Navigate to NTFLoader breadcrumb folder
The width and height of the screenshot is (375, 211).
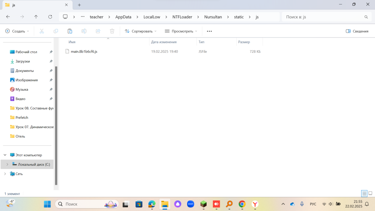[x=182, y=17]
